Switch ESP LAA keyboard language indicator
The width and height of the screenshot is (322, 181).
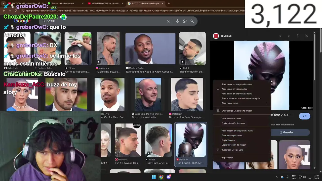[x=294, y=177]
